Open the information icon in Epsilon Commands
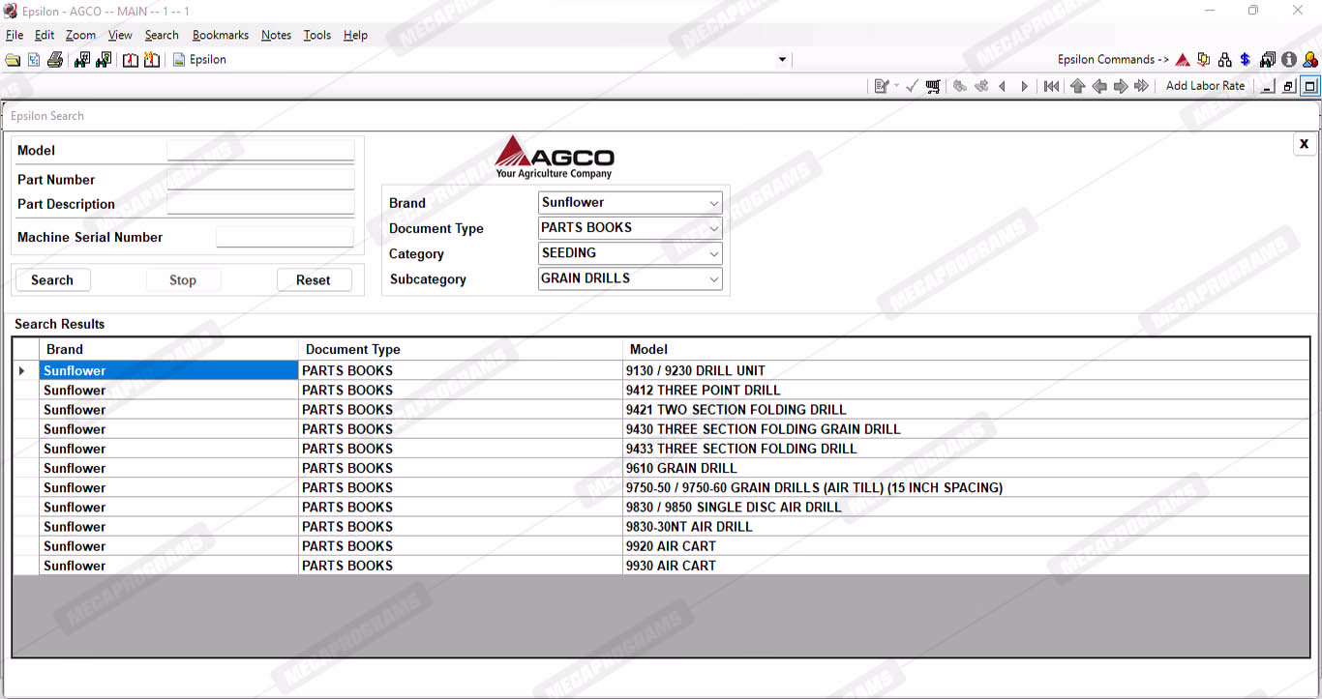 tap(1289, 60)
